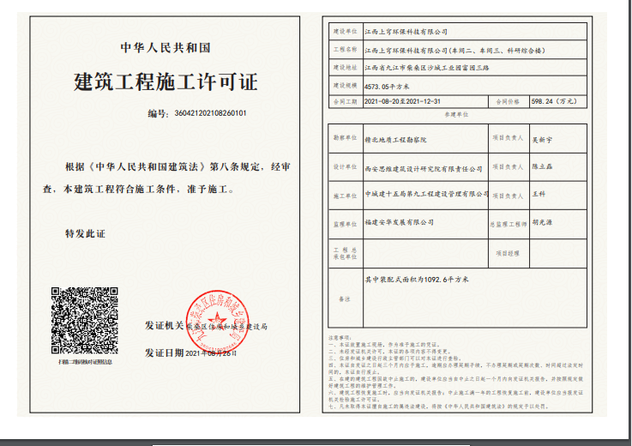Select the 建设规模 value 4573.05平方米
632x446 pixels.
[388, 87]
